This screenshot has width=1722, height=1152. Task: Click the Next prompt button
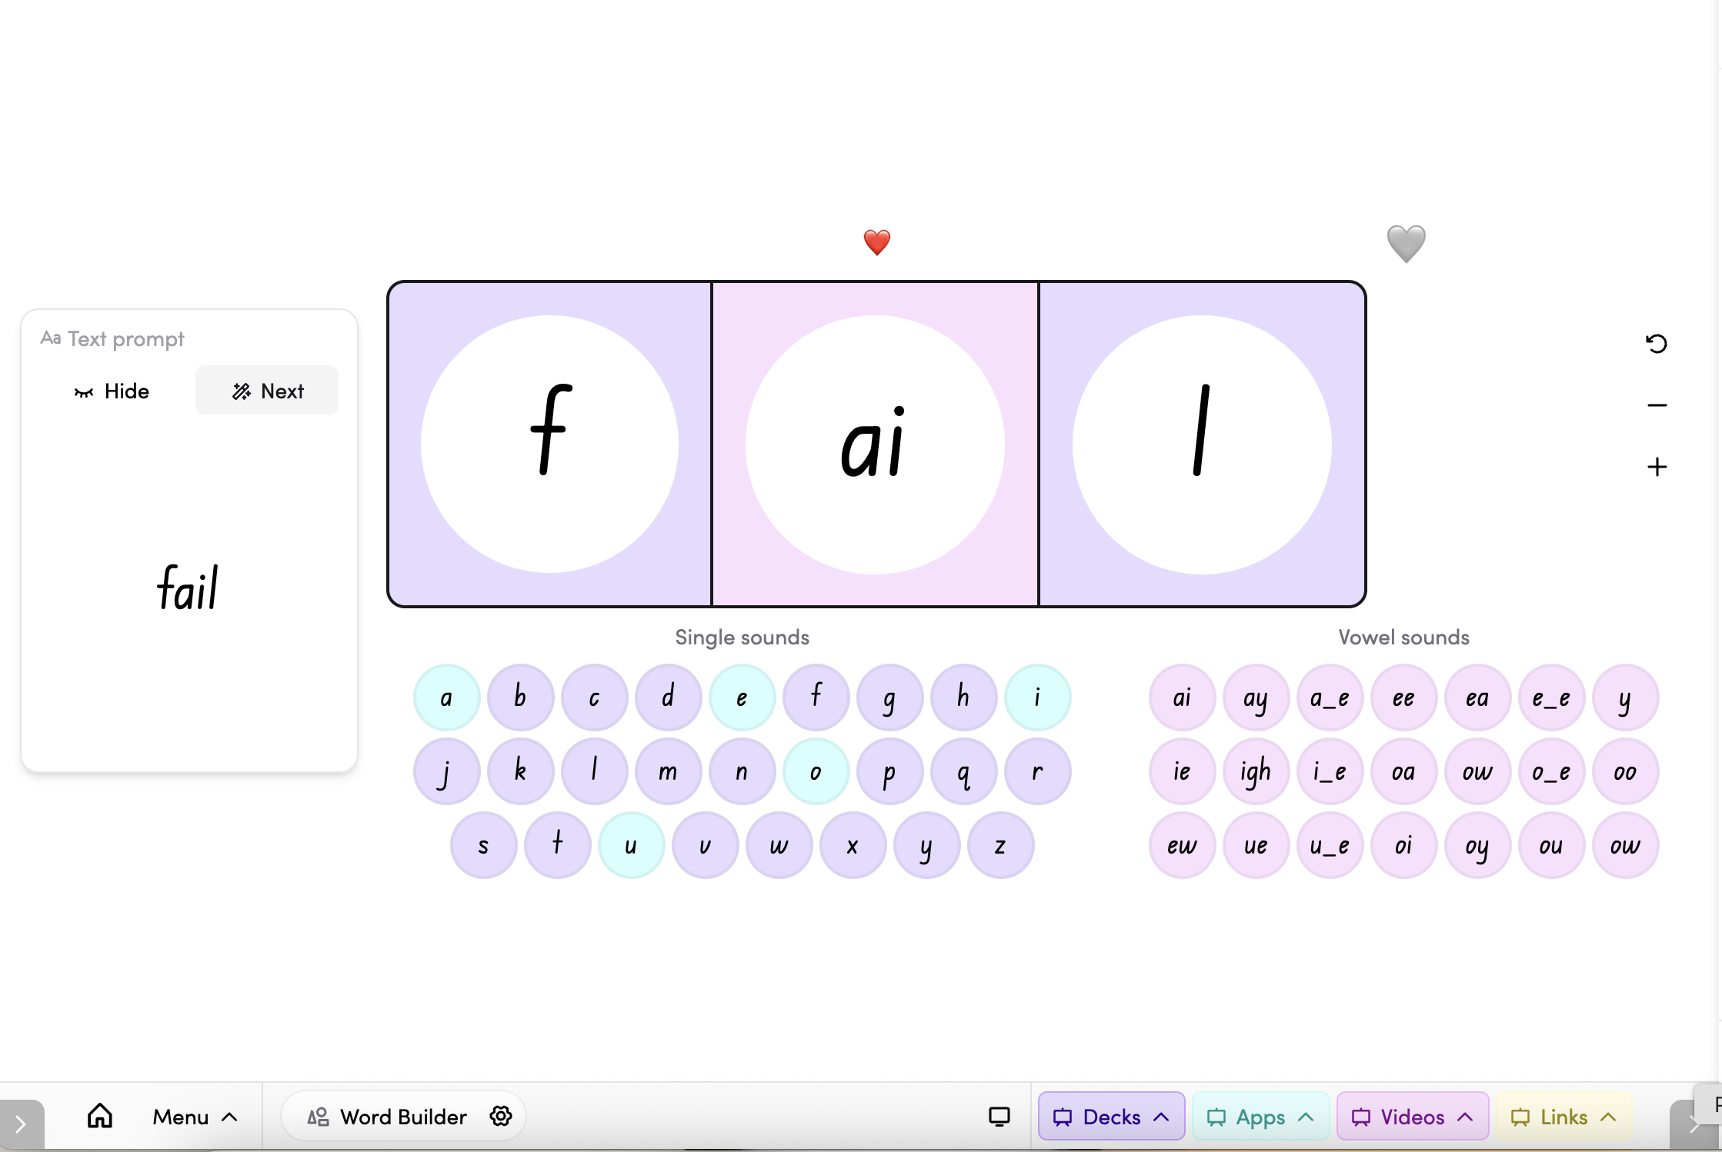pos(267,391)
